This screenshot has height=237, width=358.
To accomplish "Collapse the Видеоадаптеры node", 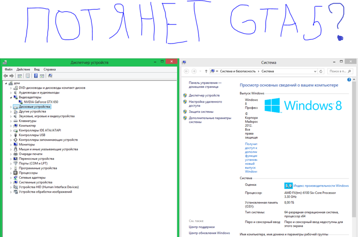I will pyautogui.click(x=11, y=97).
